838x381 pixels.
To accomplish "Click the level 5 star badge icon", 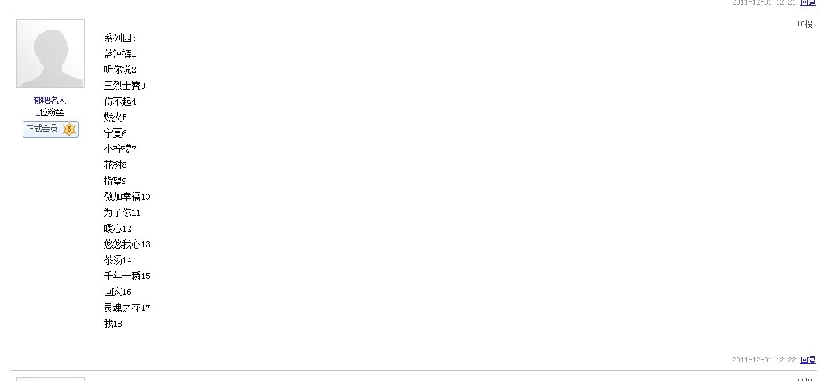I will click(69, 129).
